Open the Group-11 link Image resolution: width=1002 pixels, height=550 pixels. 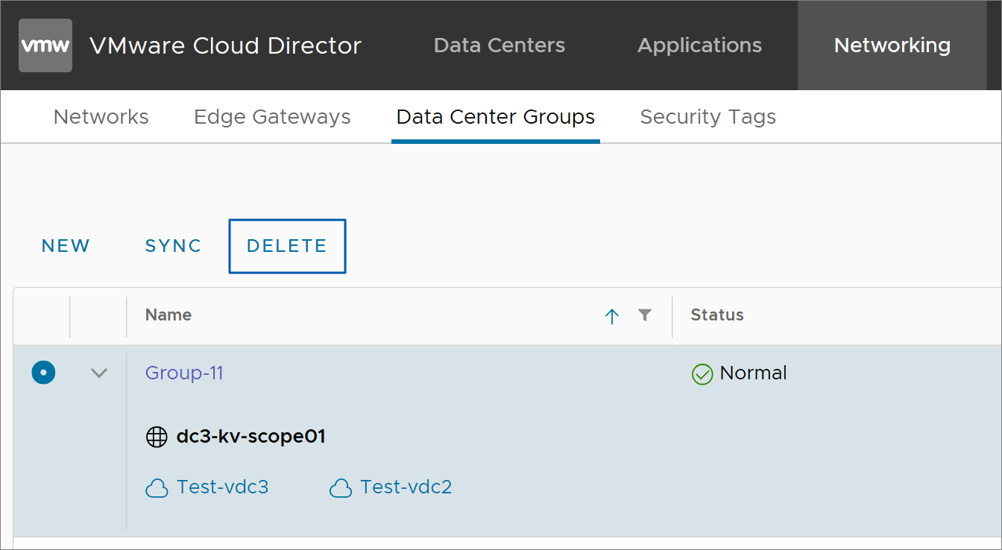(184, 373)
